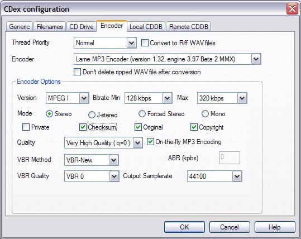Open the Filenames tab

(50, 26)
